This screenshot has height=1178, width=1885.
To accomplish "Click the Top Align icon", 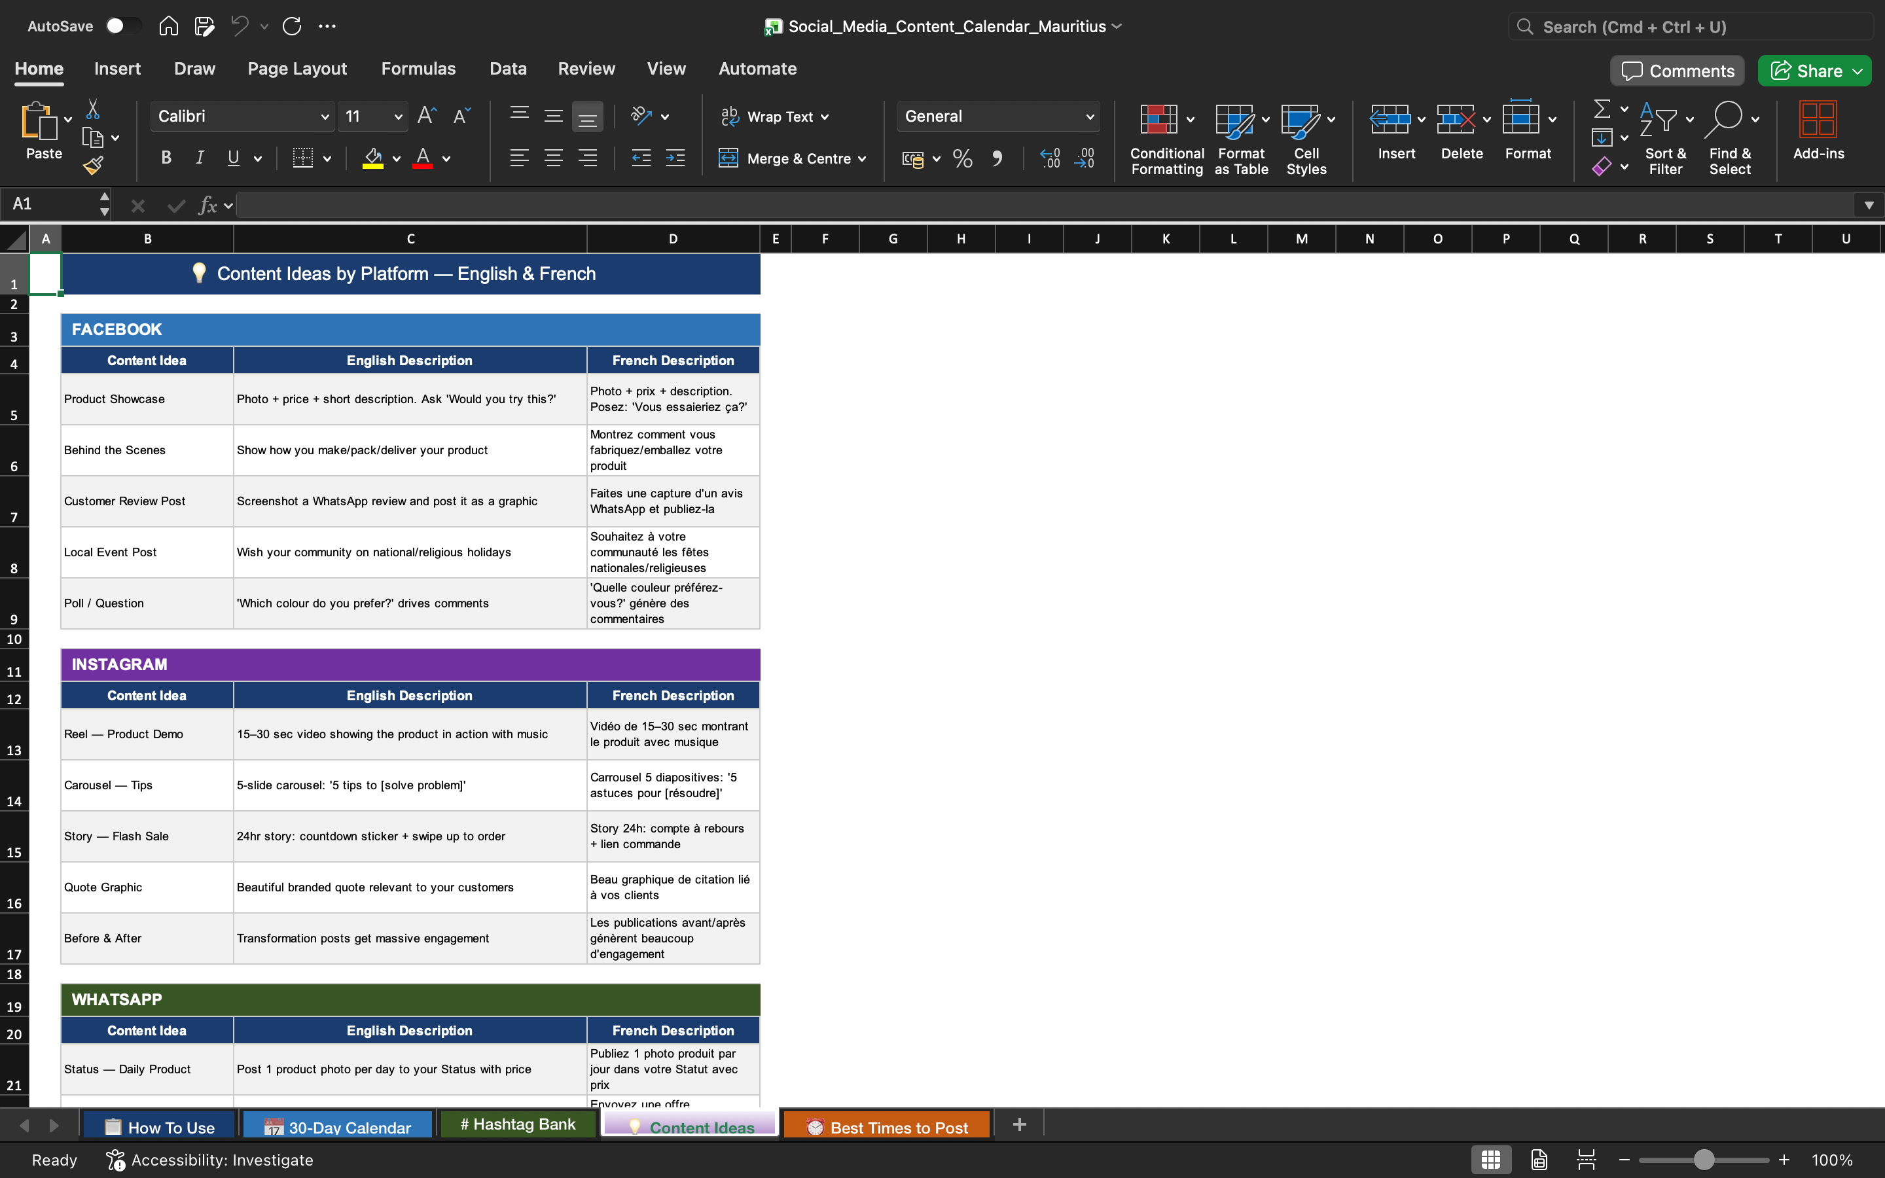I will 519,116.
